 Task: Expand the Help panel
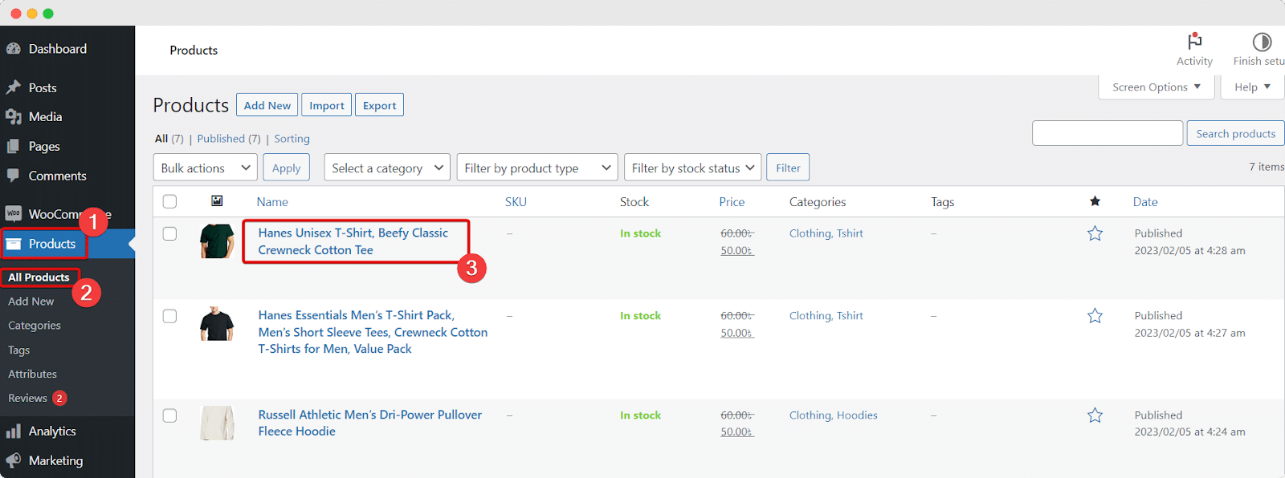[1252, 87]
